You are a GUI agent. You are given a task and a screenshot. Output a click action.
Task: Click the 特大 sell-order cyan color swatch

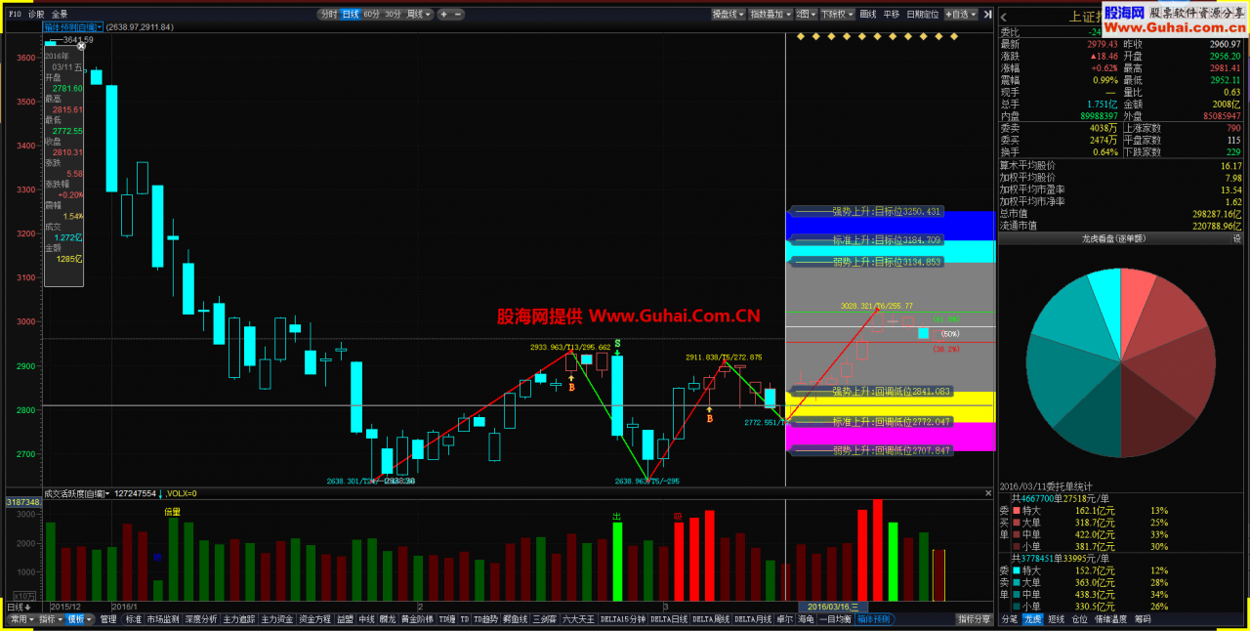pyautogui.click(x=1017, y=570)
